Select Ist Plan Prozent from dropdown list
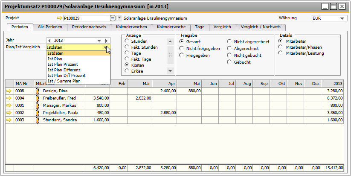This screenshot has height=176, width=351. (x=62, y=64)
